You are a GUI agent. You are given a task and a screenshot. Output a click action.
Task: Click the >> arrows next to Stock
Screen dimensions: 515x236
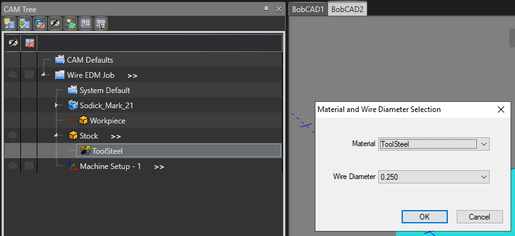click(116, 136)
